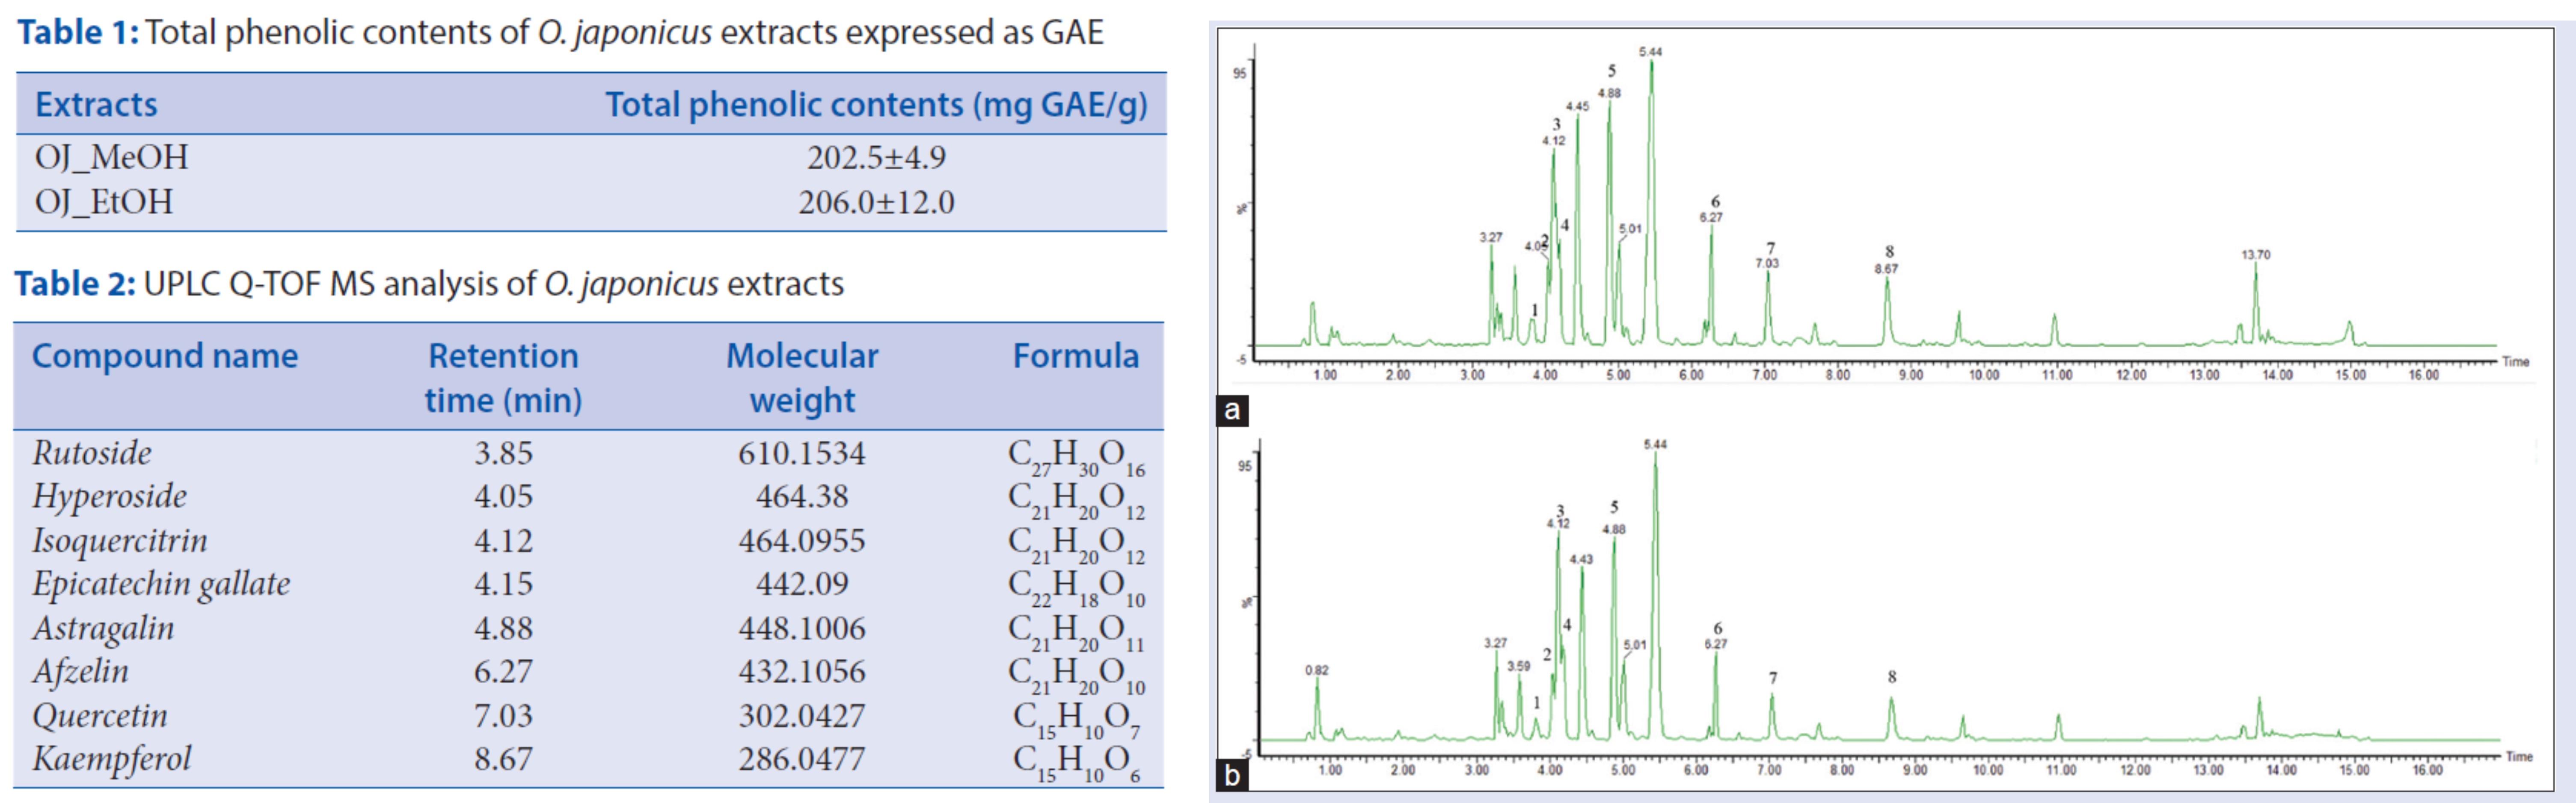The height and width of the screenshot is (803, 2576).
Task: Click the 'Molecular weight' column header
Action: point(802,378)
